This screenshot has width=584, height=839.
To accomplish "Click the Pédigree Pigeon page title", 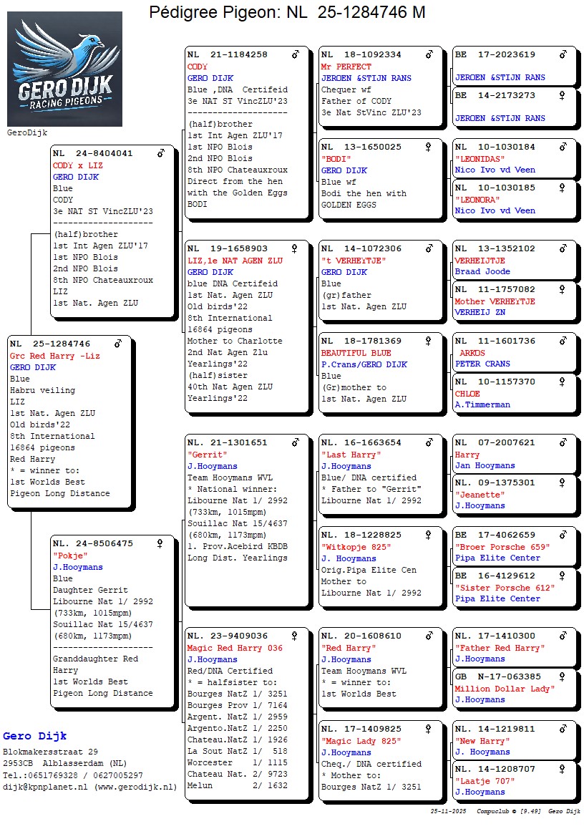I will [x=287, y=12].
